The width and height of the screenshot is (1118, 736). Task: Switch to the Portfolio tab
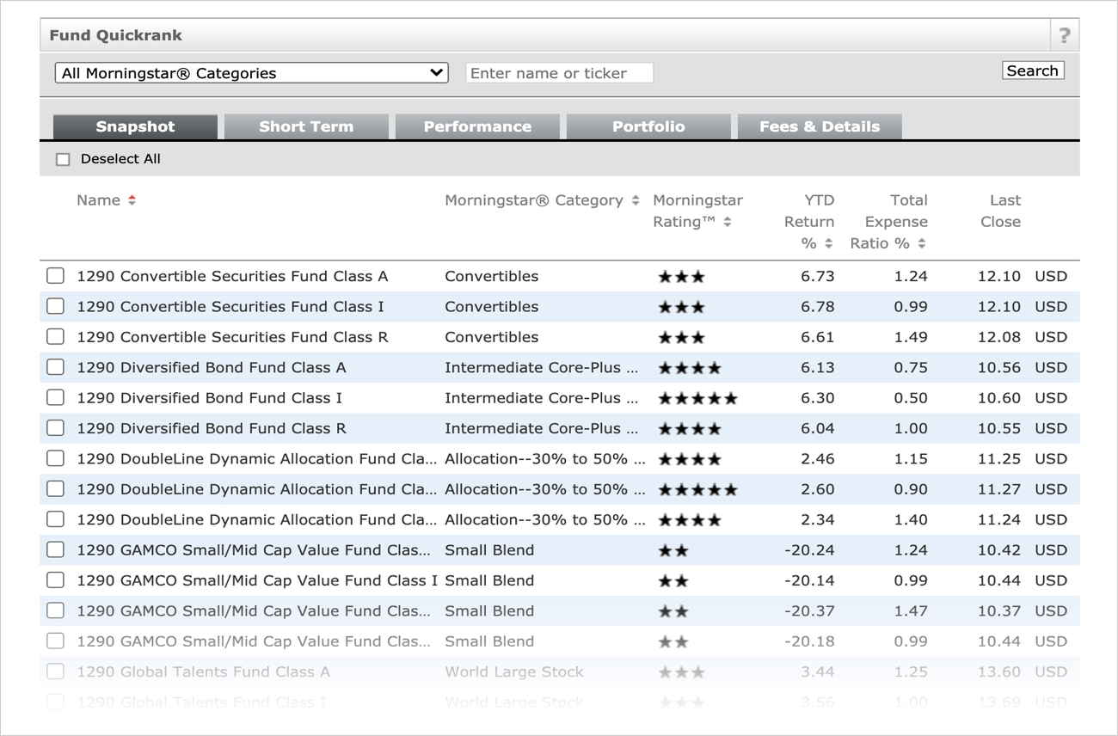pyautogui.click(x=648, y=126)
